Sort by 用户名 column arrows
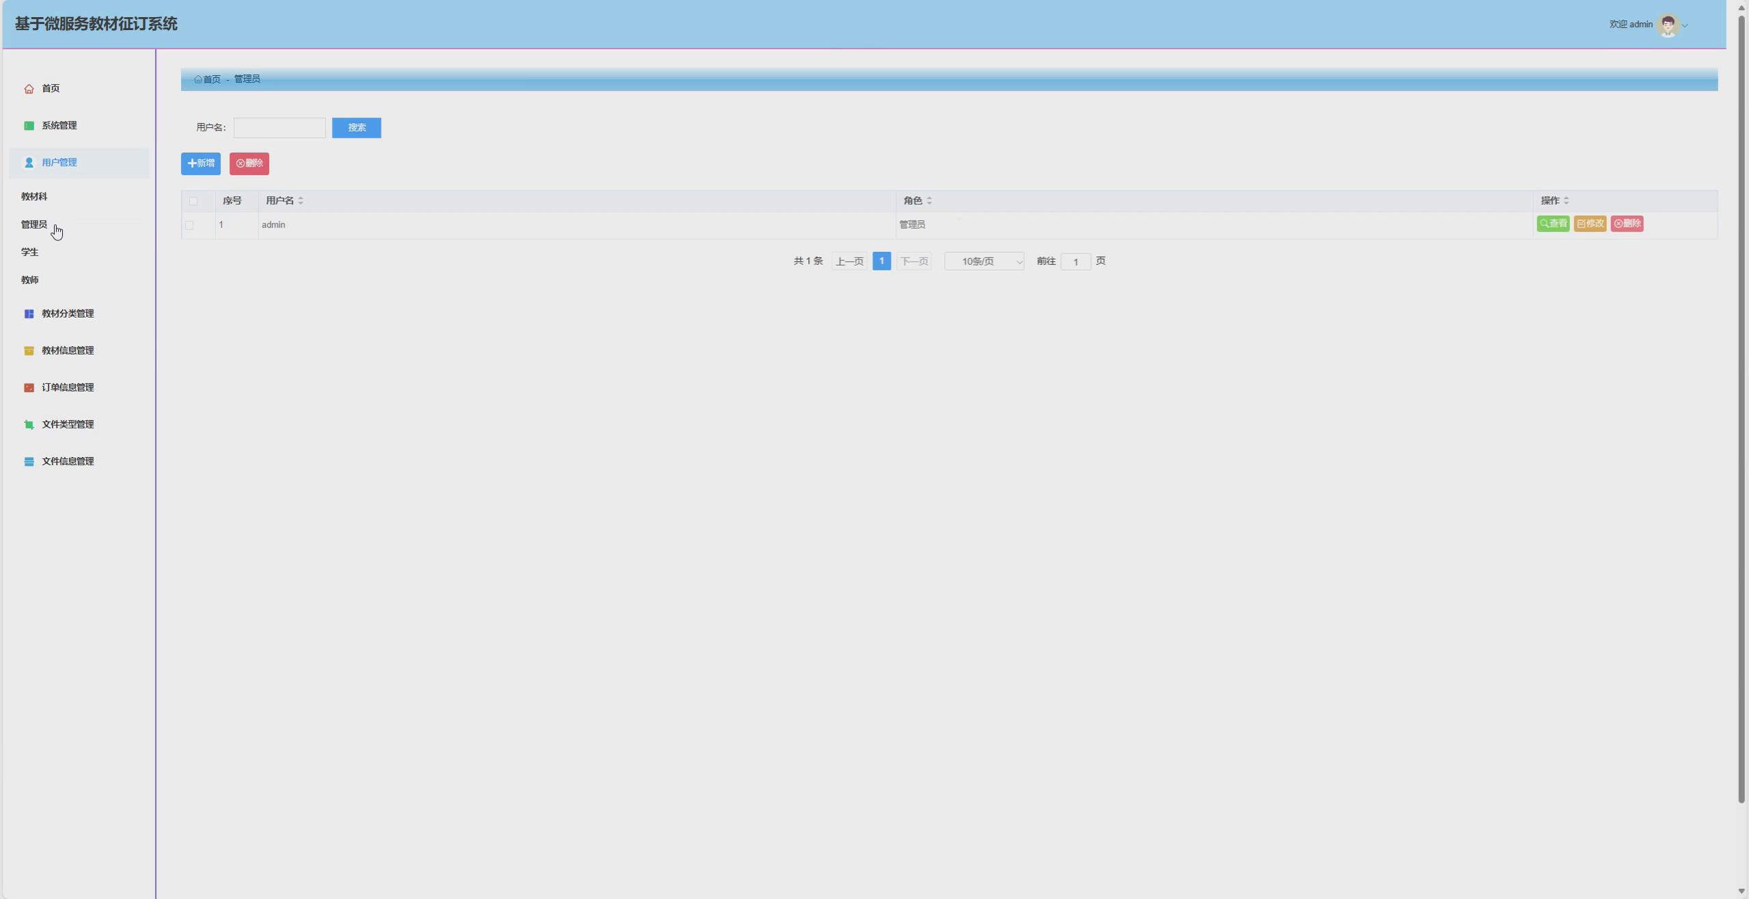Screen dimensions: 1749x899 pos(301,201)
